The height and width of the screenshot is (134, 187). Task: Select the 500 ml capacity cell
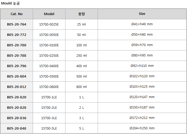tap(82, 76)
